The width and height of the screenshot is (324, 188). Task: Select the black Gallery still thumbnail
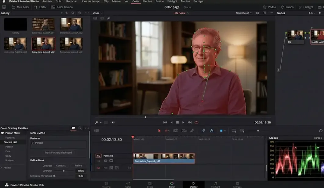pyautogui.click(x=16, y=24)
